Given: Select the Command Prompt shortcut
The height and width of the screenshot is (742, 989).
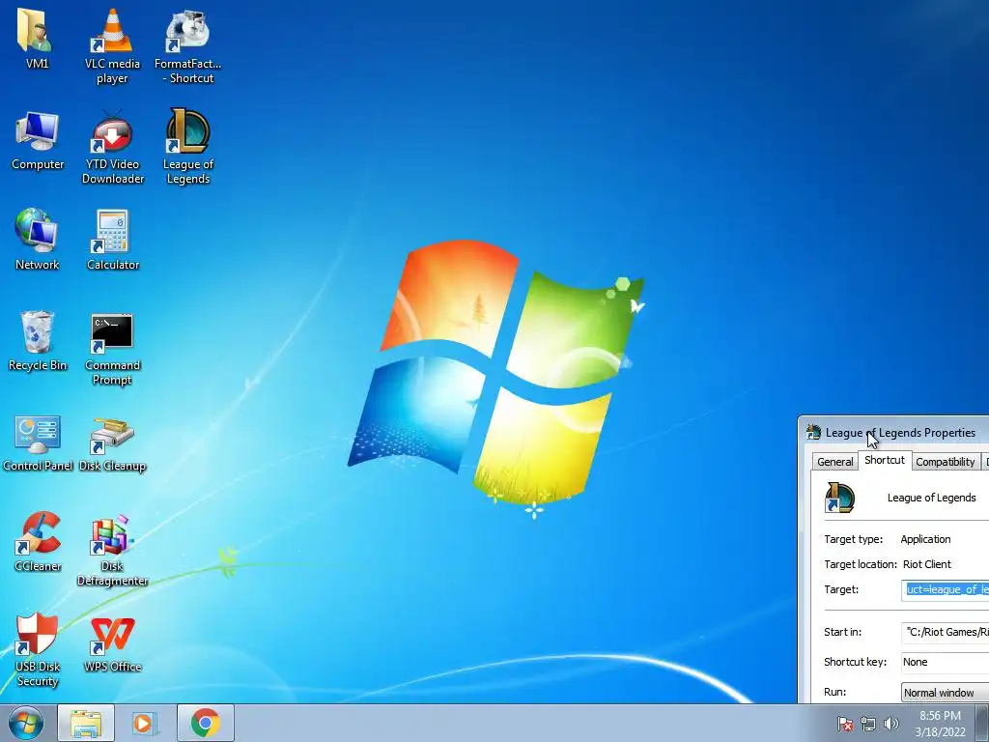Looking at the screenshot, I should tap(112, 348).
